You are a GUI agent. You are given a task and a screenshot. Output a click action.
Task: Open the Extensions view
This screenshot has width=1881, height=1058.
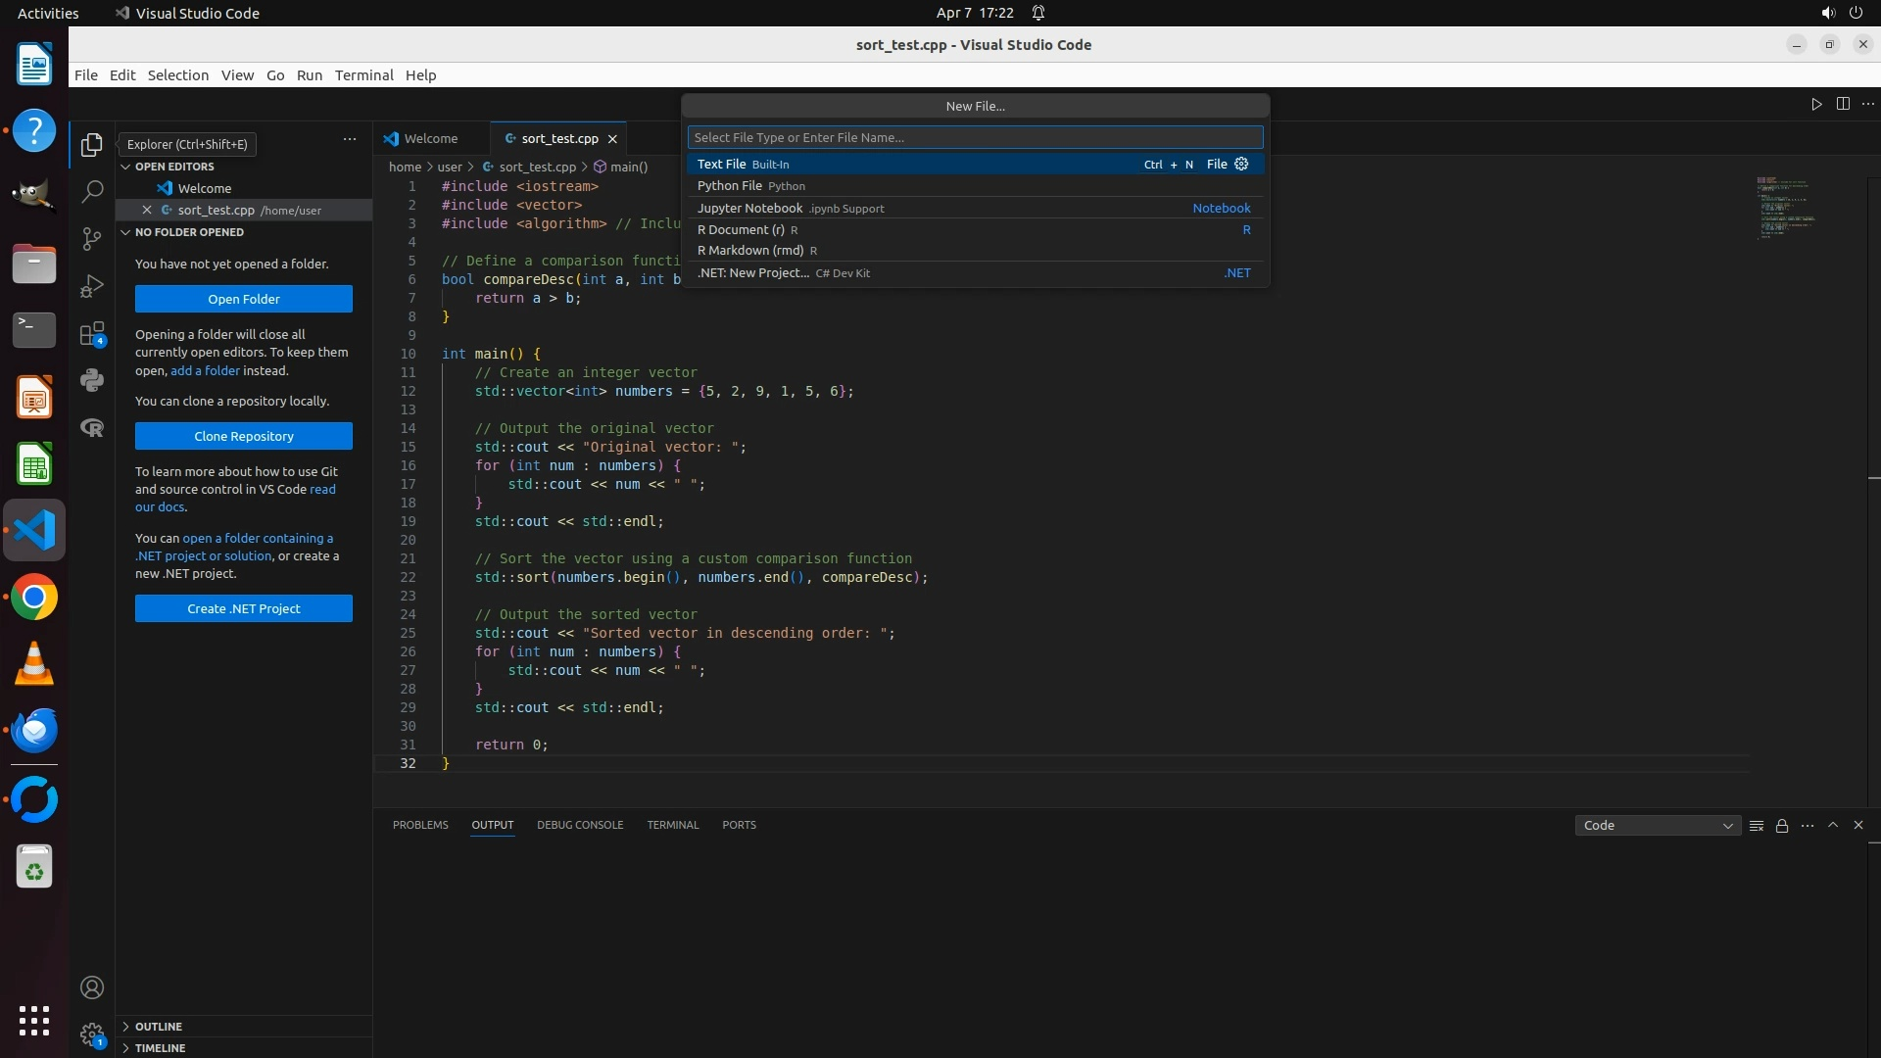[x=92, y=334]
